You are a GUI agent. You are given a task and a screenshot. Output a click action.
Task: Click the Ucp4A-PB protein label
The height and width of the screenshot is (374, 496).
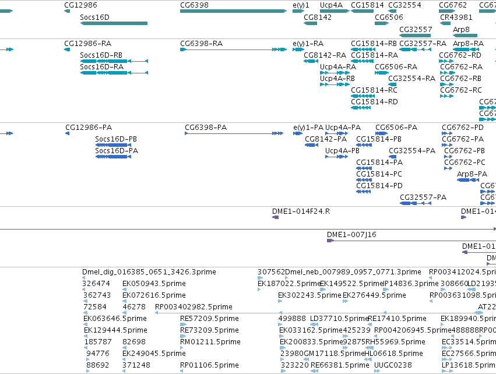point(342,151)
